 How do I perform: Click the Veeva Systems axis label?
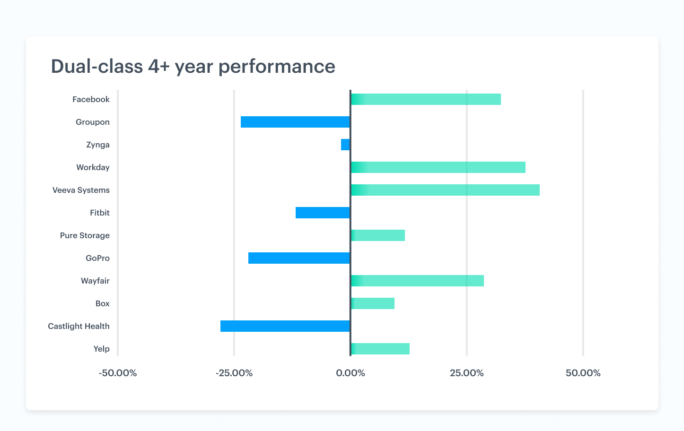pos(81,190)
